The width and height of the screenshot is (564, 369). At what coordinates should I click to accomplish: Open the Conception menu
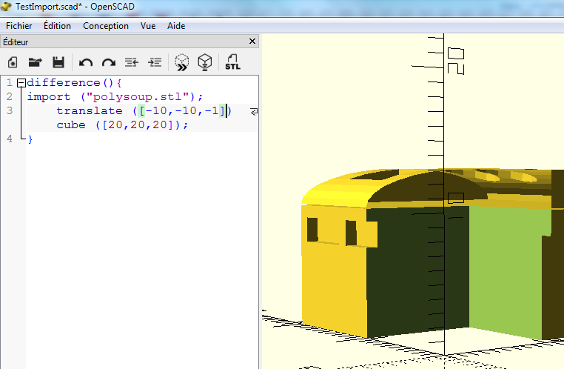[106, 25]
